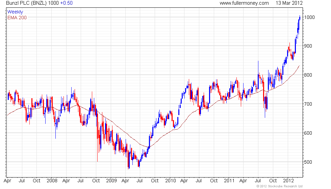Image resolution: width=331 pixels, height=189 pixels.
Task: Click the '2008' year label on time axis
Action: (x=52, y=181)
